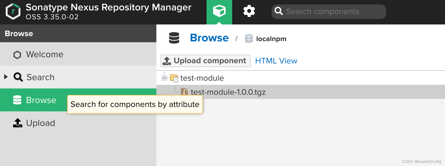
Task: Select the Welcome menu item
Action: tap(44, 54)
